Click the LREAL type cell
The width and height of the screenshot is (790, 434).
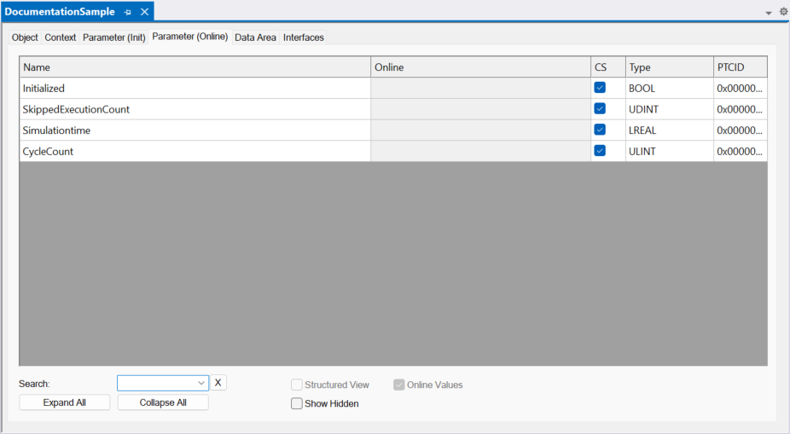pos(670,130)
